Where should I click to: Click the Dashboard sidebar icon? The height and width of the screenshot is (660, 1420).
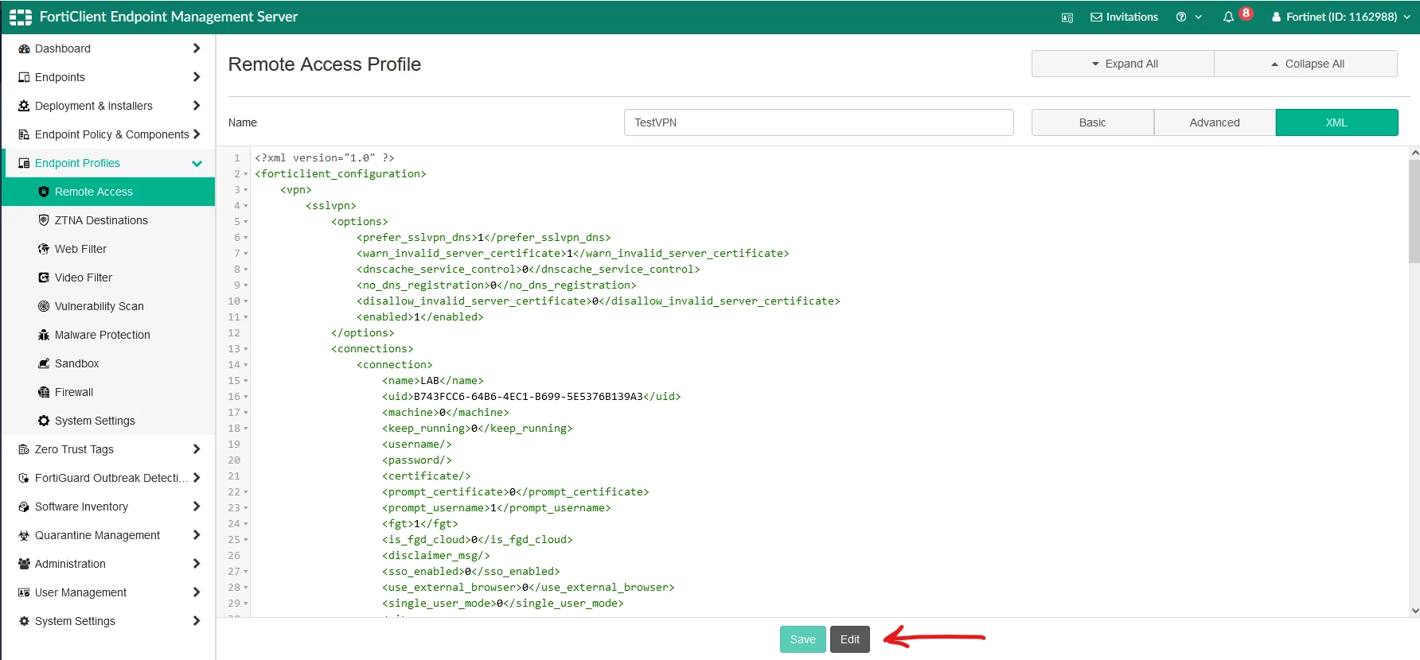24,49
